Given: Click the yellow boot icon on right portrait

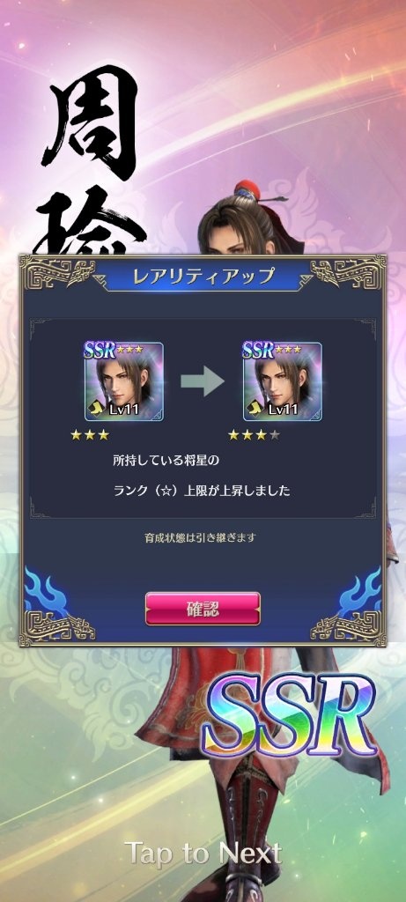Looking at the screenshot, I should click(255, 409).
